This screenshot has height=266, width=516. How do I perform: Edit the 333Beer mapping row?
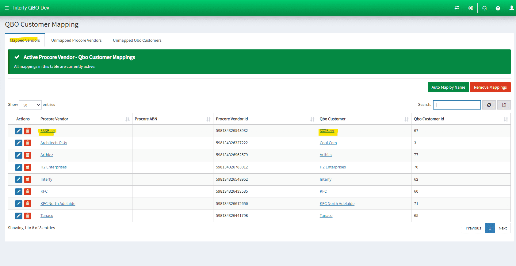[19, 131]
